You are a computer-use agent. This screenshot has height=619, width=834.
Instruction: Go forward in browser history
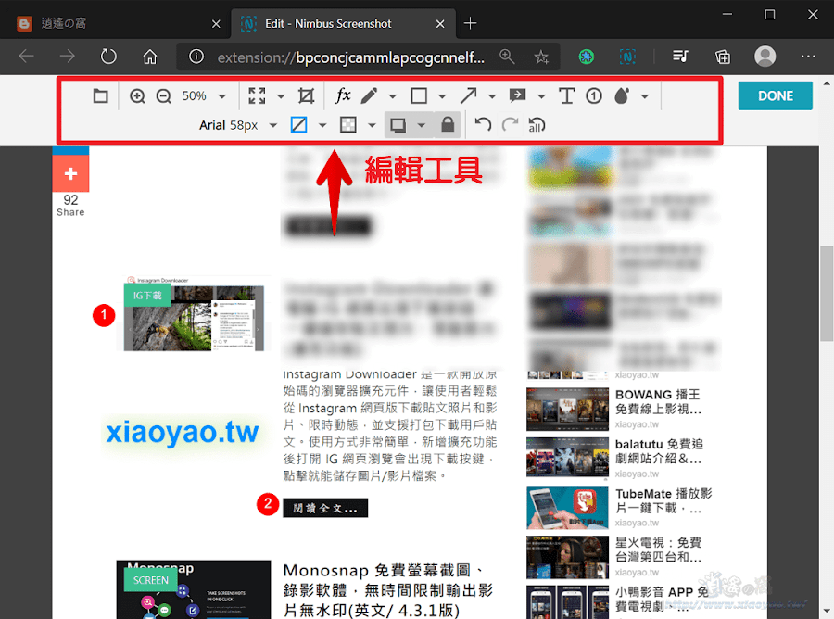tap(67, 57)
